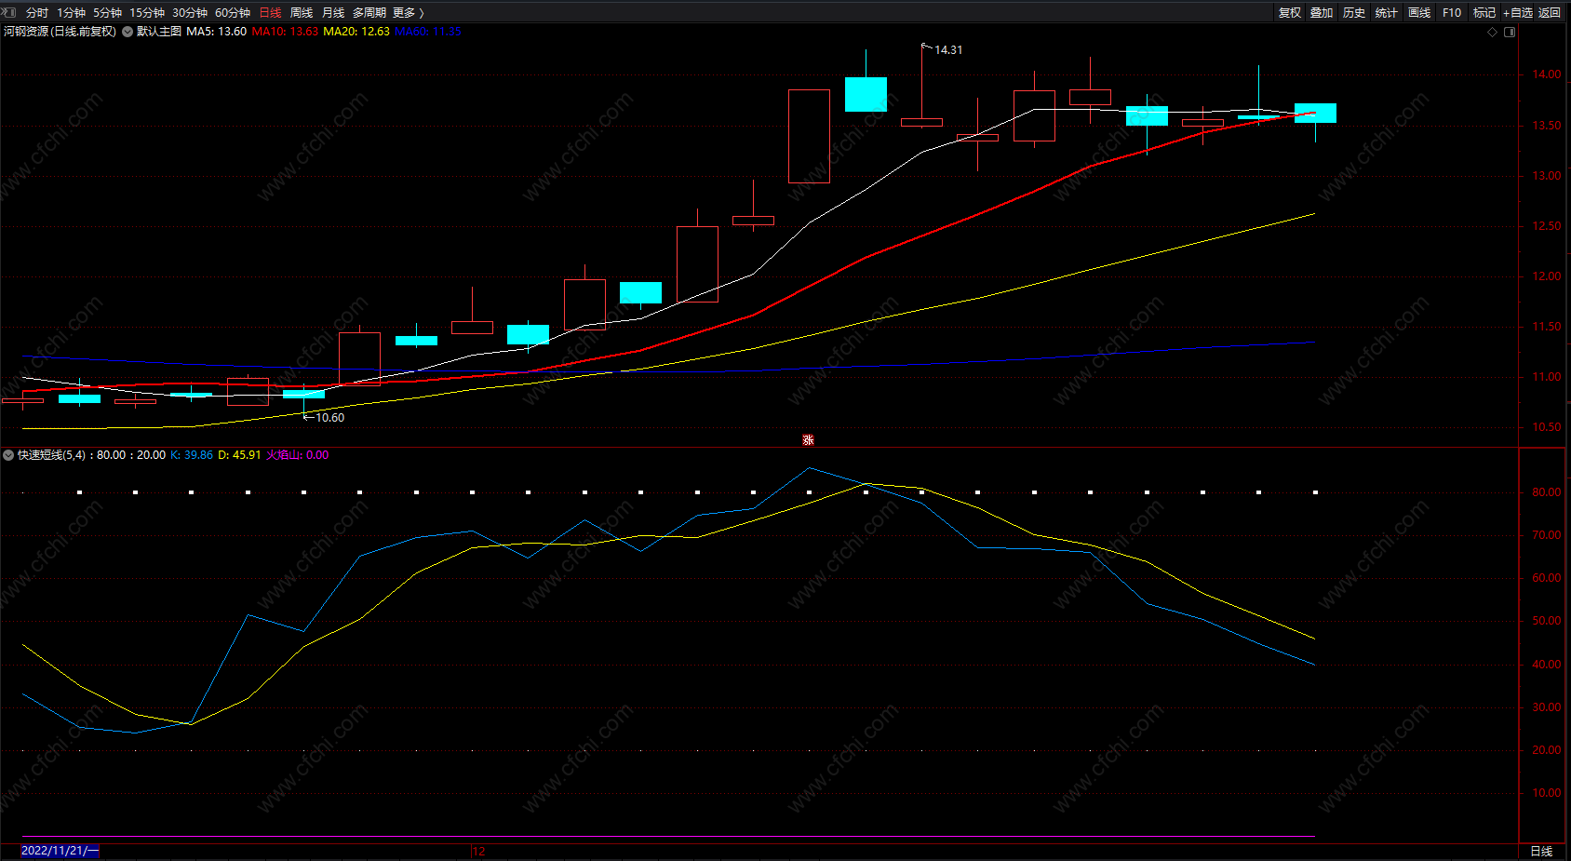Viewport: 1571px width, 861px height.
Task: Select the 周线 weekly chart tab
Action: [302, 13]
